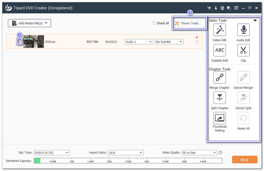Uncheck the DVD.iso checkbox
This screenshot has width=264, height=171.
pyautogui.click(x=20, y=41)
